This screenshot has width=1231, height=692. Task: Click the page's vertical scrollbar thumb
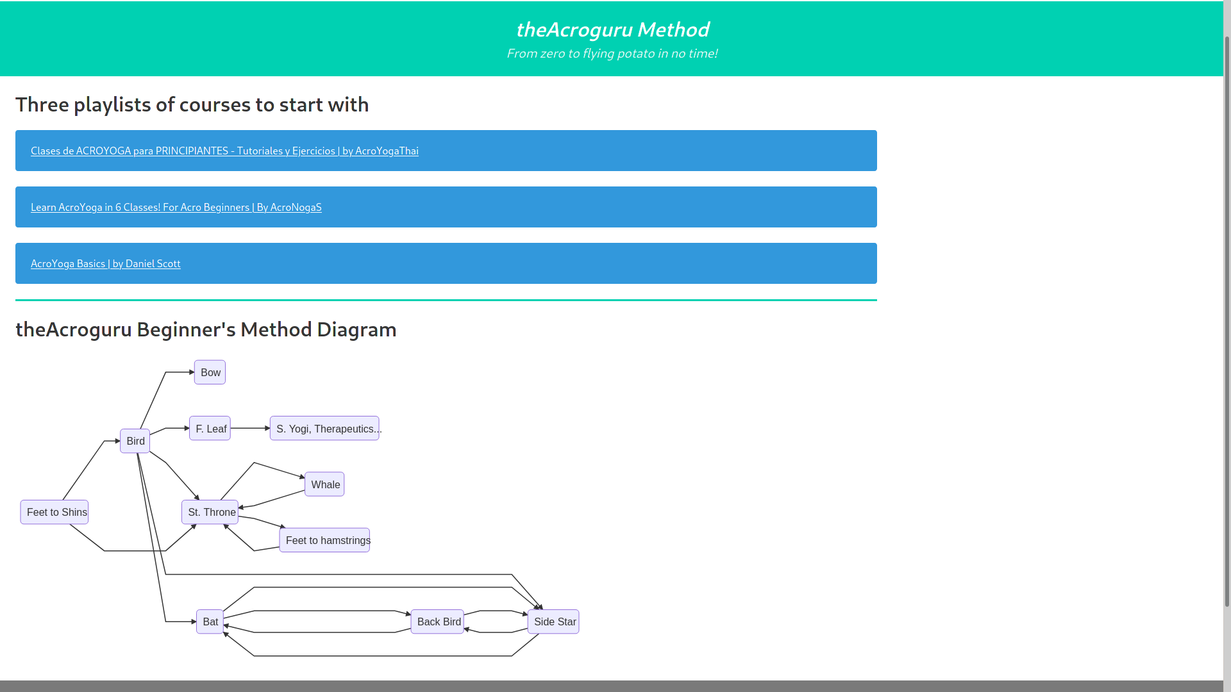point(1227,320)
